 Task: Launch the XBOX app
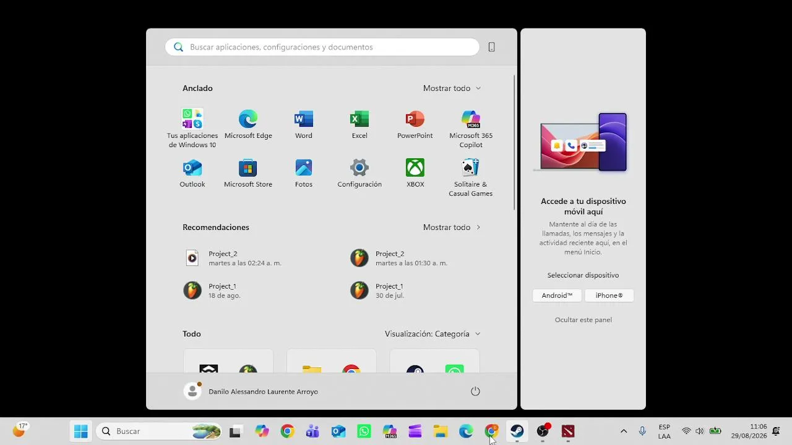pyautogui.click(x=415, y=173)
